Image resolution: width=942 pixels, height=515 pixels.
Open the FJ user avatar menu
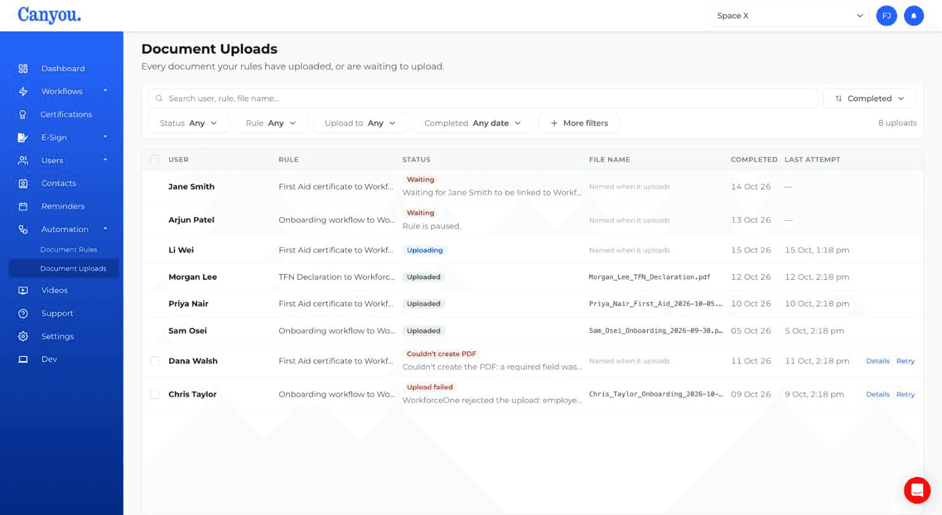(x=887, y=16)
